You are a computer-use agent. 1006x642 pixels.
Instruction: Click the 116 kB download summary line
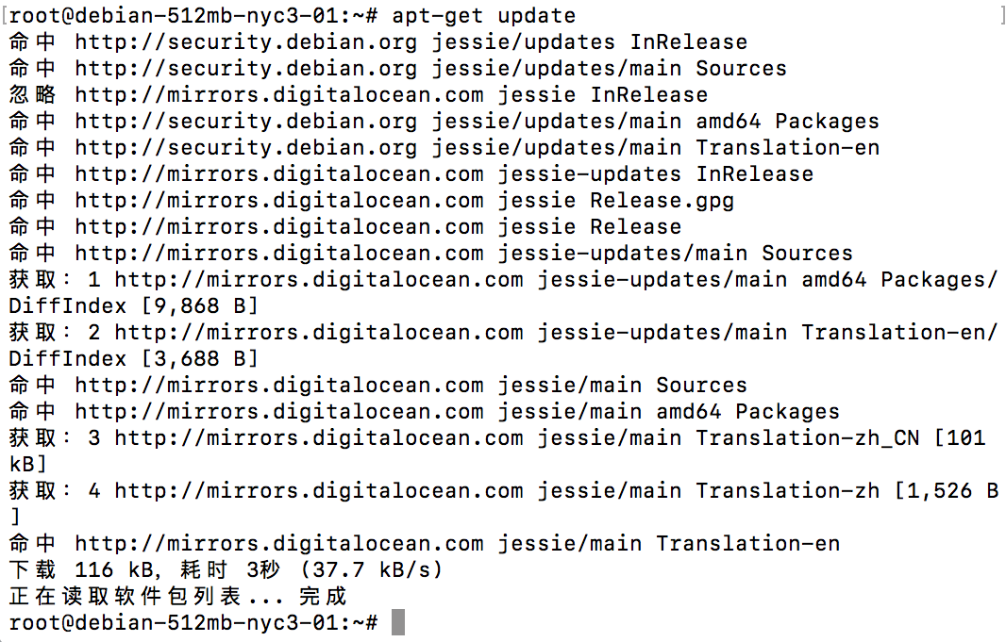[x=226, y=570]
